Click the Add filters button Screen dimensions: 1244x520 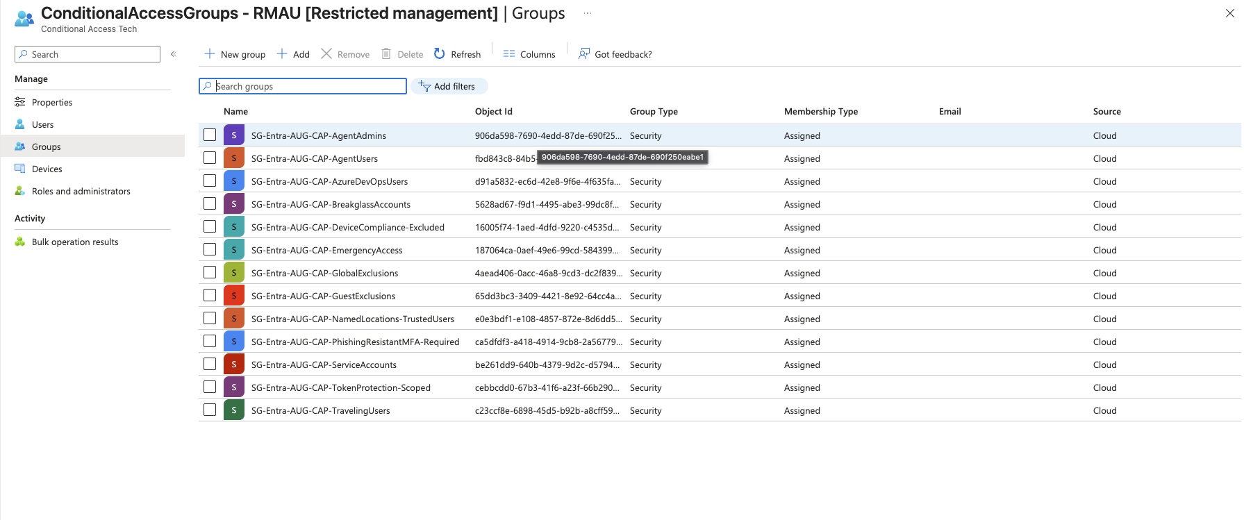449,86
